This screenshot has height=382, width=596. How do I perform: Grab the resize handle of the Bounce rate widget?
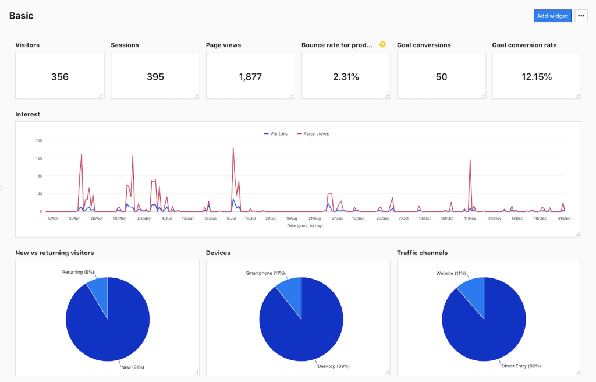[387, 96]
